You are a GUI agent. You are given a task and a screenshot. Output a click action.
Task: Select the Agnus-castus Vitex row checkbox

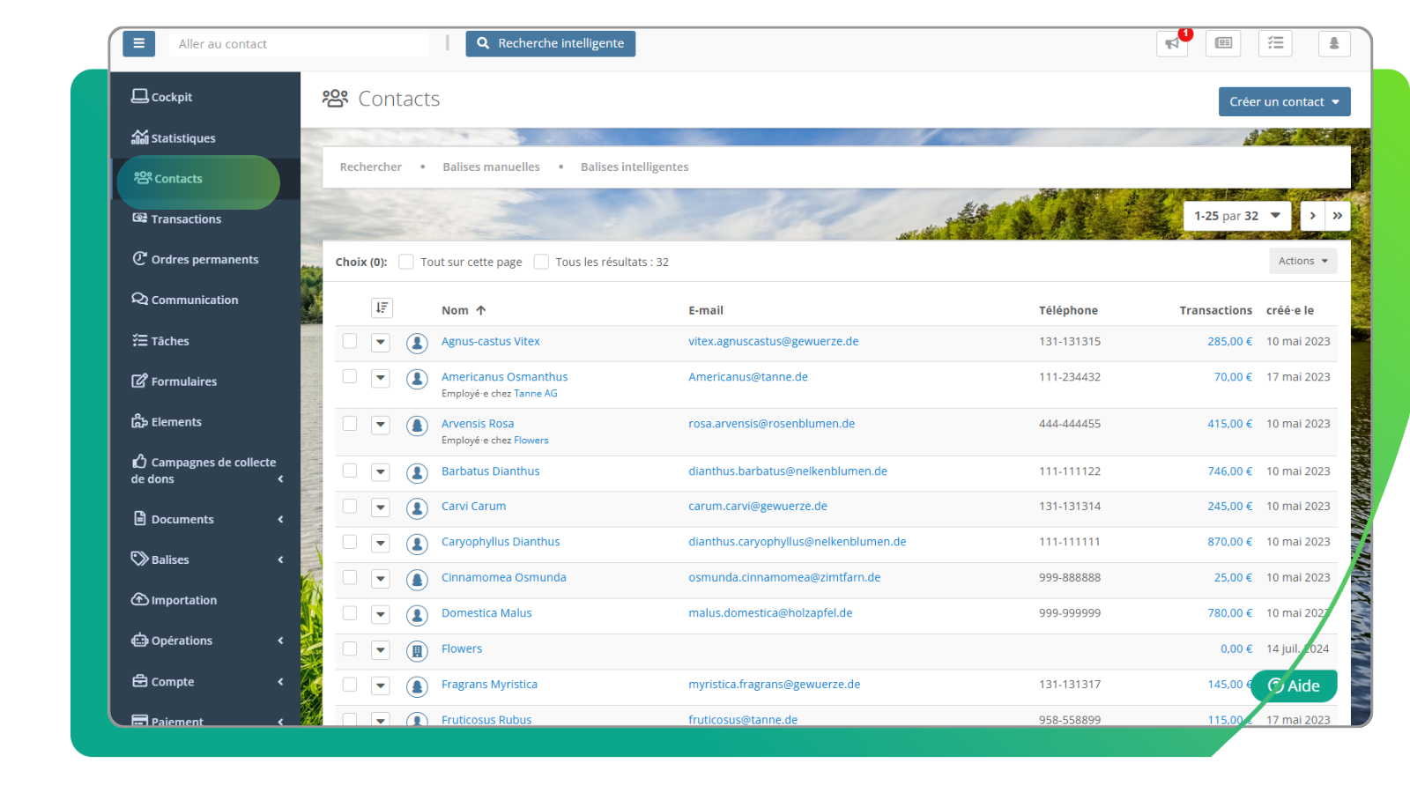click(x=350, y=341)
